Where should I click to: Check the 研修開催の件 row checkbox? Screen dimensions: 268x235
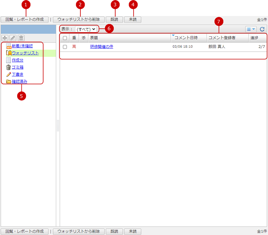65,47
